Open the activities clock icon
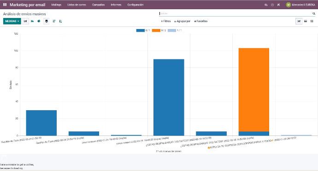 [272, 5]
